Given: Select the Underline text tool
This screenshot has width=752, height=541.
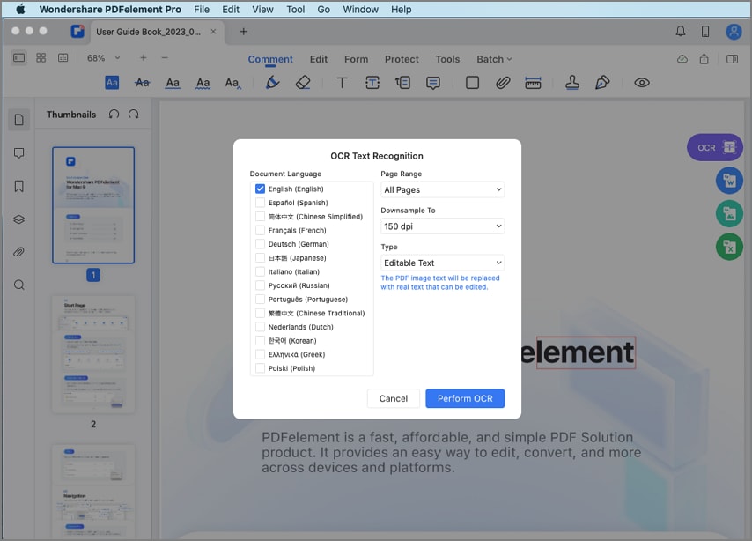Looking at the screenshot, I should coord(173,83).
